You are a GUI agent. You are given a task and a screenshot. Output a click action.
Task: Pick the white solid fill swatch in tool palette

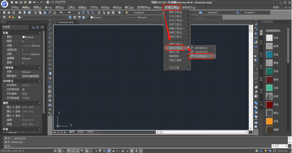[x=269, y=38]
